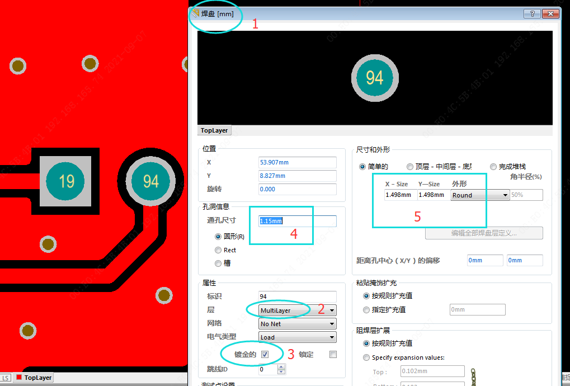Open the 网络 No Net dropdown
Image resolution: width=570 pixels, height=386 pixels.
coord(332,324)
